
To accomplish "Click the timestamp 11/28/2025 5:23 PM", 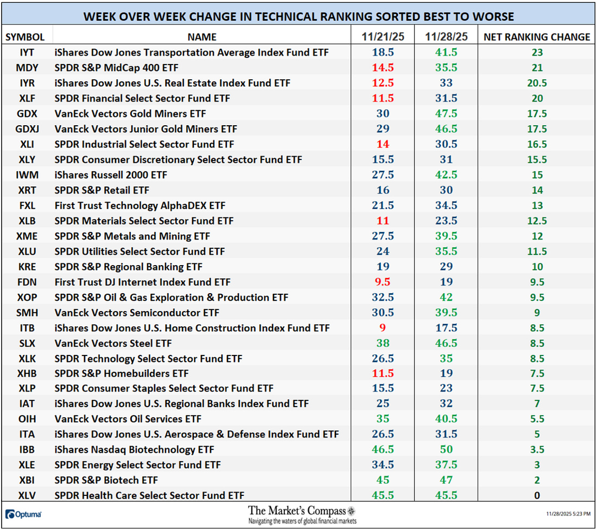I will [568, 514].
